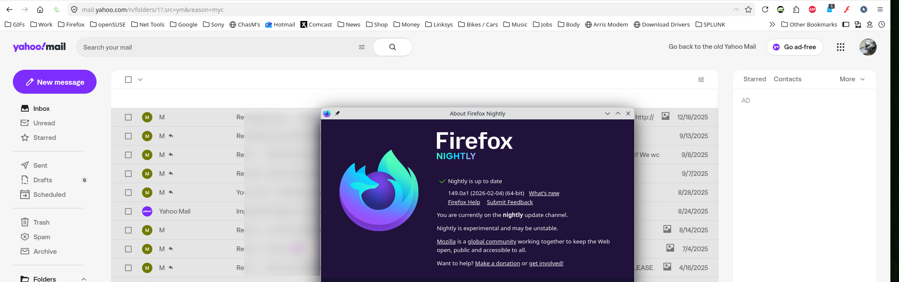Show more bookmarks with the double chevron
The width and height of the screenshot is (899, 282).
coord(772,24)
